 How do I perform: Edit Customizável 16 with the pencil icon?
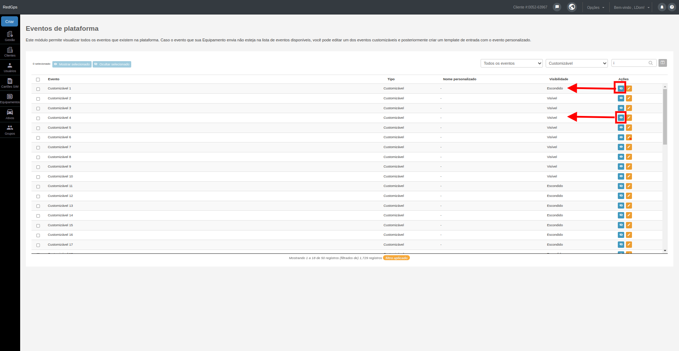tap(629, 235)
